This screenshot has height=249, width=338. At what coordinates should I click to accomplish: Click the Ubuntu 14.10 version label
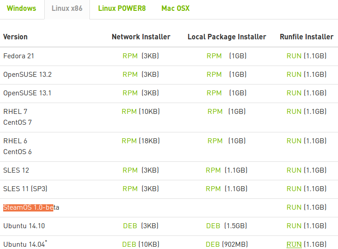point(24,226)
